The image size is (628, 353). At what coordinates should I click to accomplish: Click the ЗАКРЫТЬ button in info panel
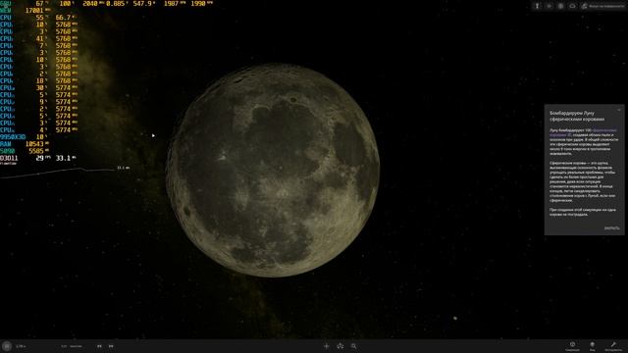(611, 228)
